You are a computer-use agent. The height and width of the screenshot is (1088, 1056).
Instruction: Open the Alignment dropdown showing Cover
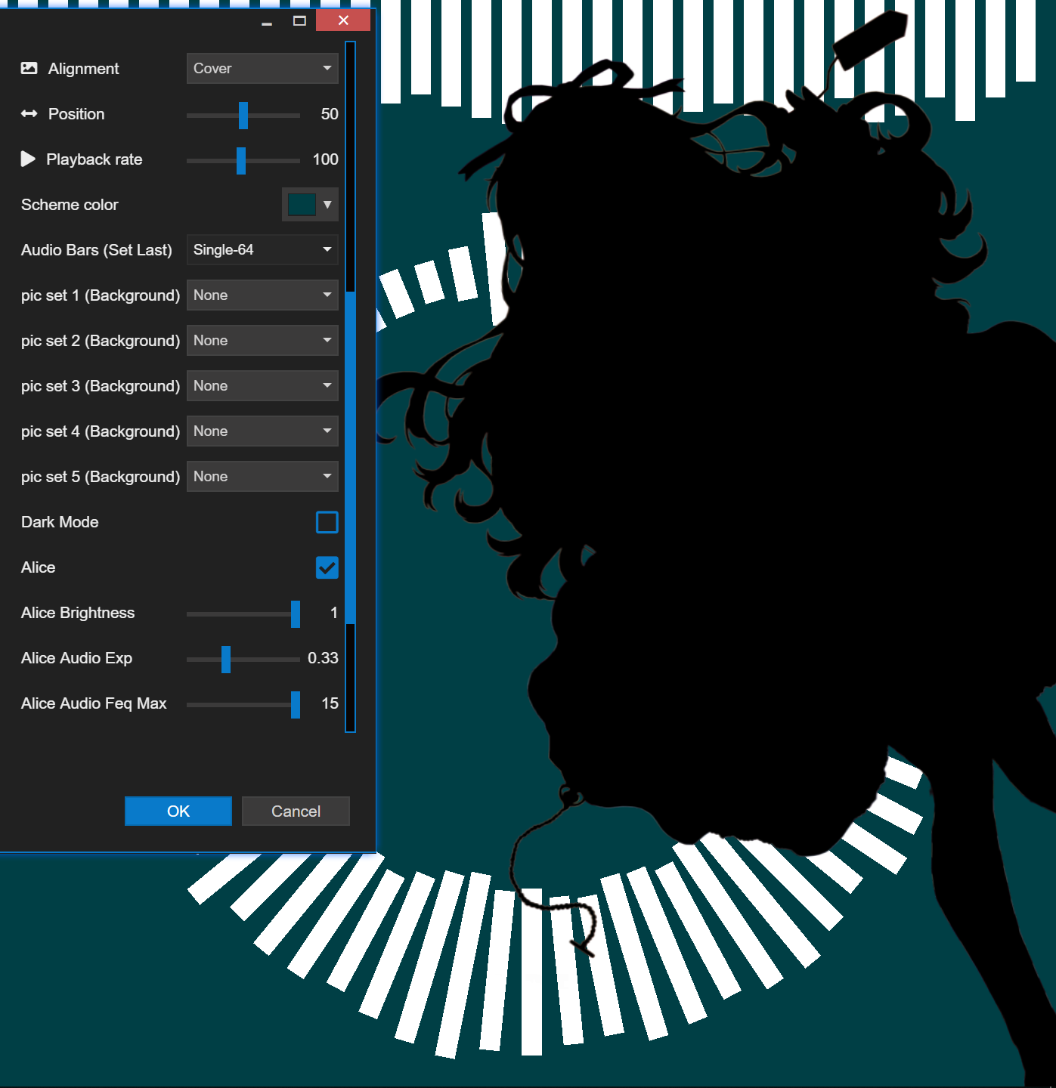coord(262,68)
